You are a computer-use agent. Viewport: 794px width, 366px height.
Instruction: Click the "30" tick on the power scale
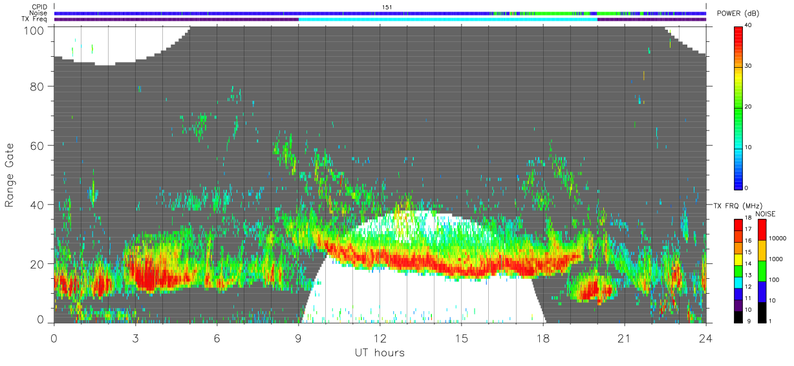click(749, 66)
